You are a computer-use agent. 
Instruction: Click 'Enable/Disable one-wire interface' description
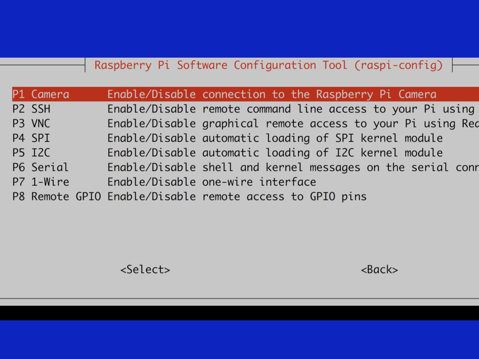point(212,182)
